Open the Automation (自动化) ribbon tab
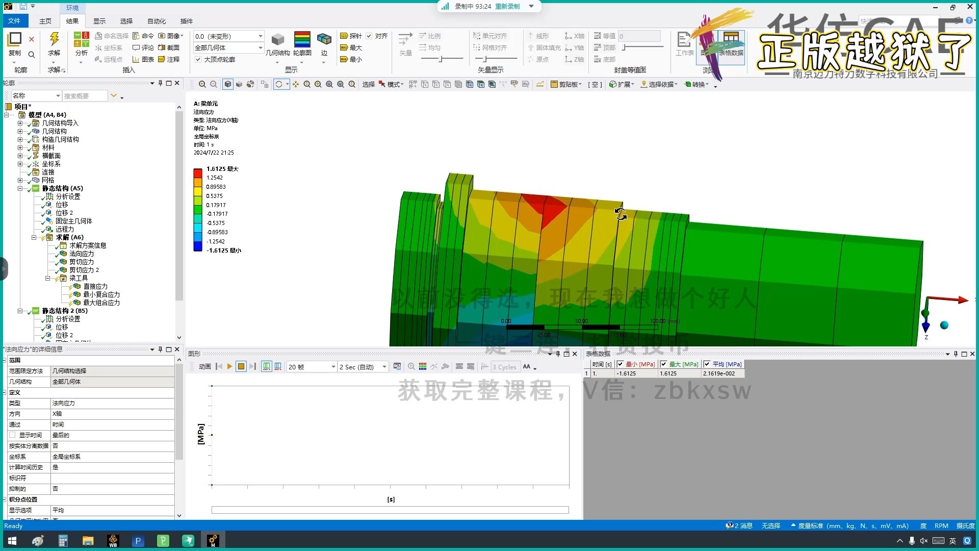The image size is (979, 551). (x=156, y=21)
